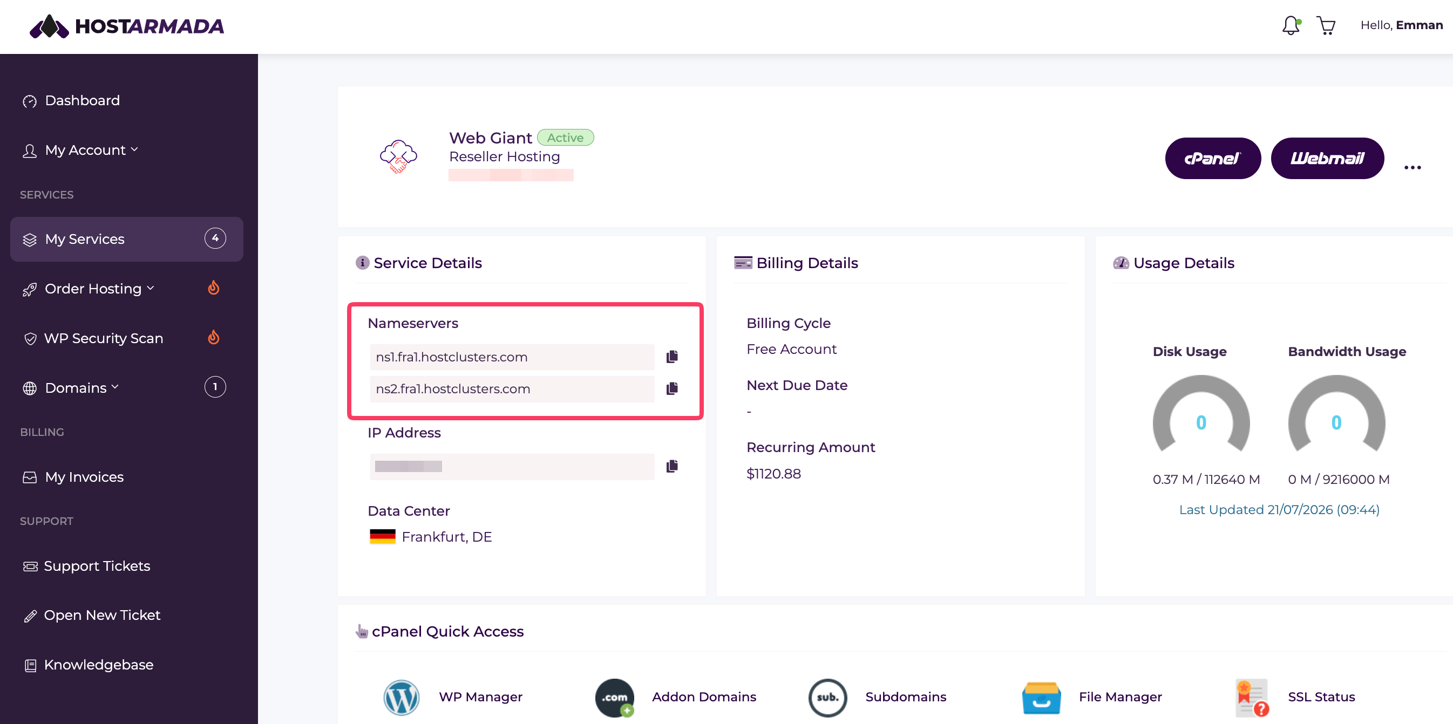
Task: Click the My Services layers icon
Action: point(30,240)
